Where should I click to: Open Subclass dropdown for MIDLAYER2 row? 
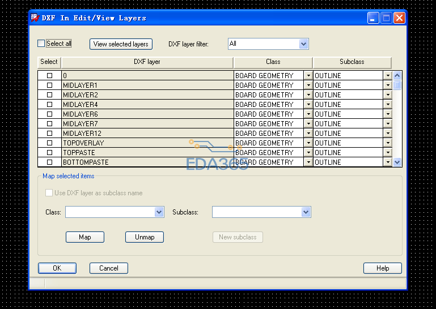(x=388, y=95)
